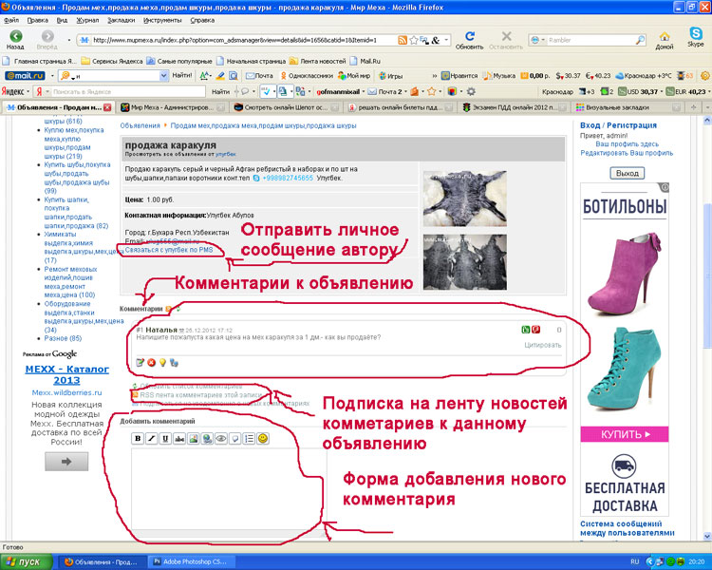
Task: Click the Цитировать link on comment
Action: [x=543, y=345]
